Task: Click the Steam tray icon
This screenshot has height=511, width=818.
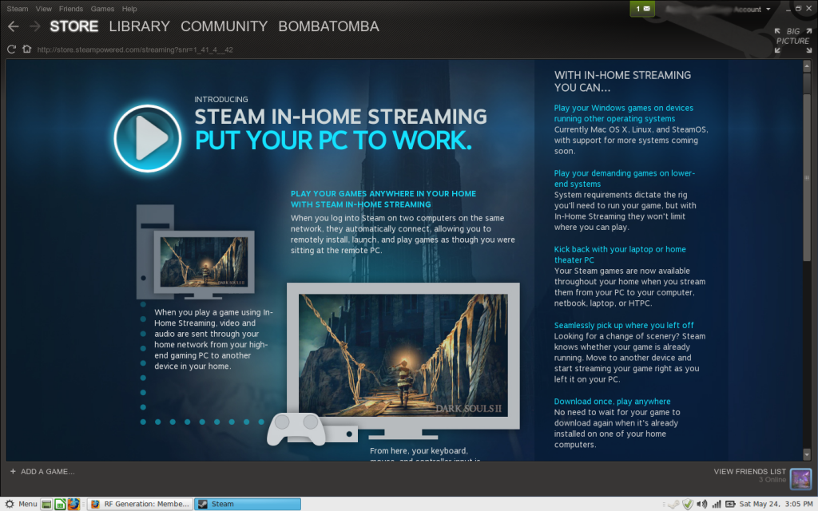Action: coord(674,505)
